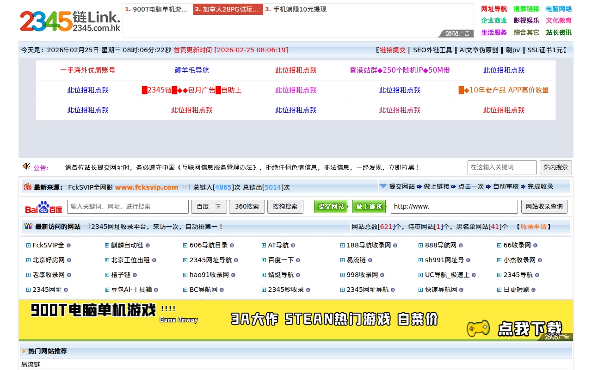Click the 站内搜索 button

click(x=555, y=167)
